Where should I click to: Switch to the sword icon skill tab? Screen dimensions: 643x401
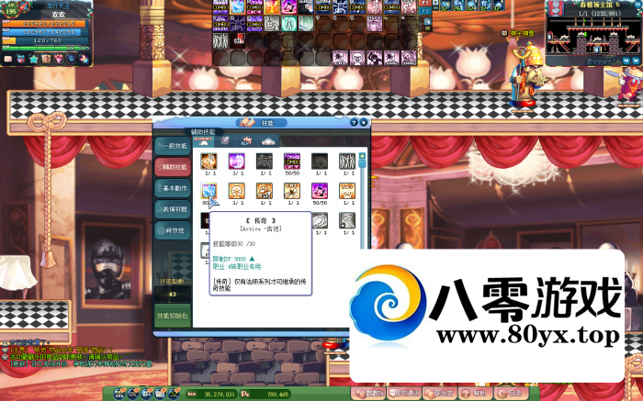point(225,141)
